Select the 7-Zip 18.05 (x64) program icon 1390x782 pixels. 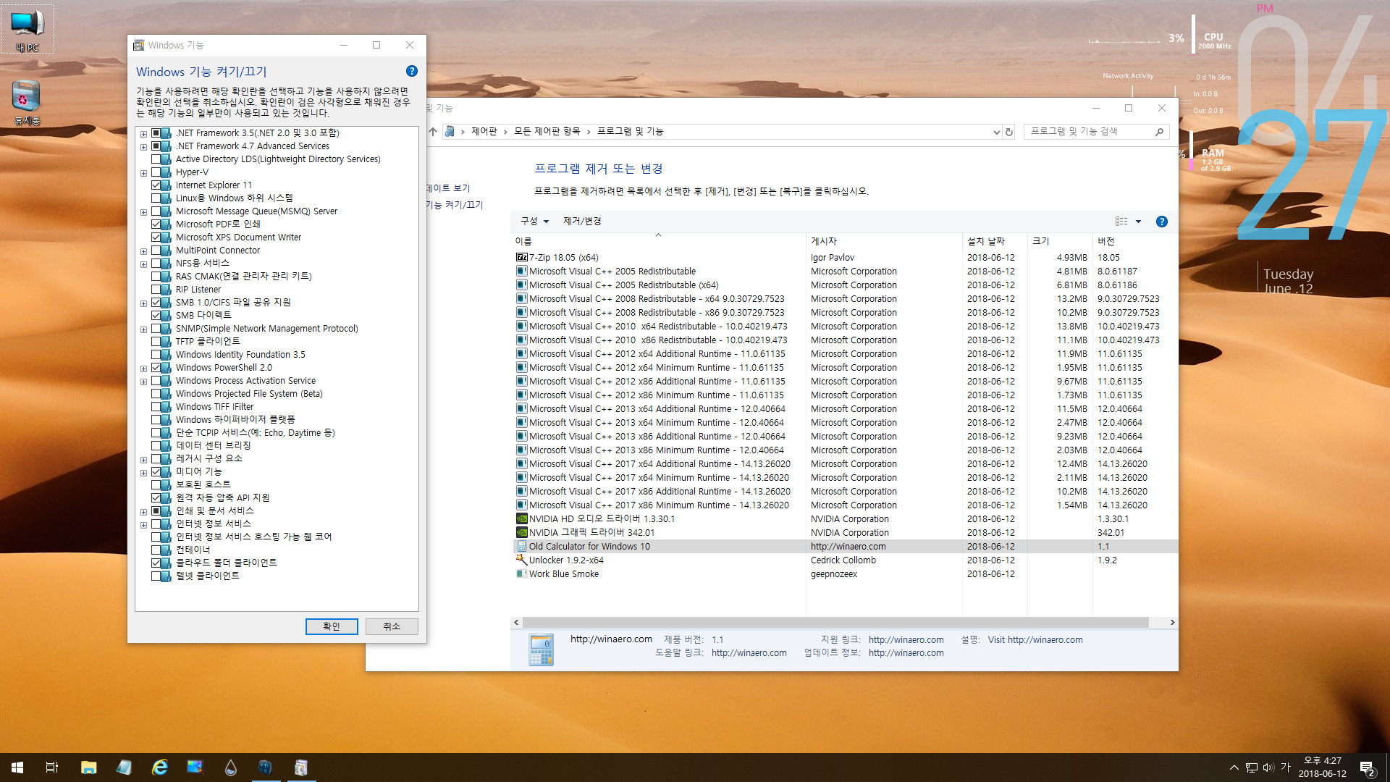pyautogui.click(x=521, y=258)
